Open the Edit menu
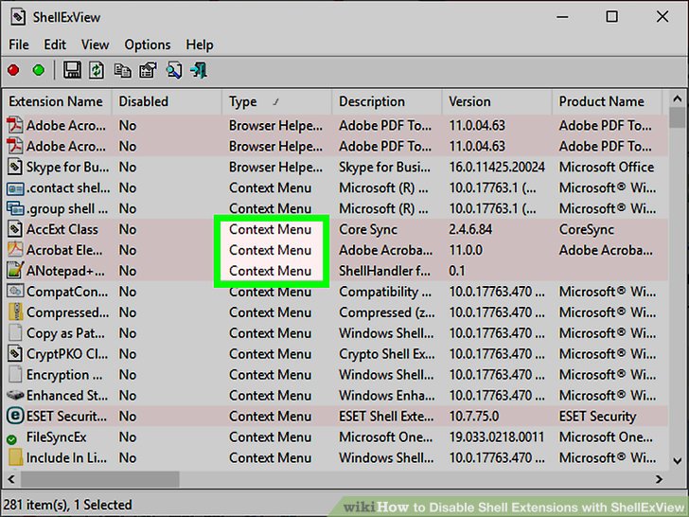The height and width of the screenshot is (517, 689). coord(55,45)
